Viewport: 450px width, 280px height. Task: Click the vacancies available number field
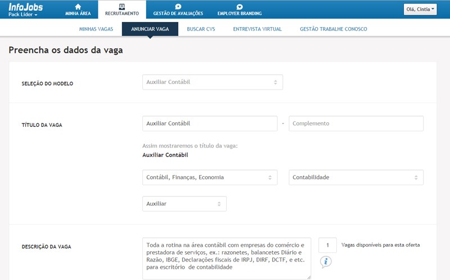(328, 245)
